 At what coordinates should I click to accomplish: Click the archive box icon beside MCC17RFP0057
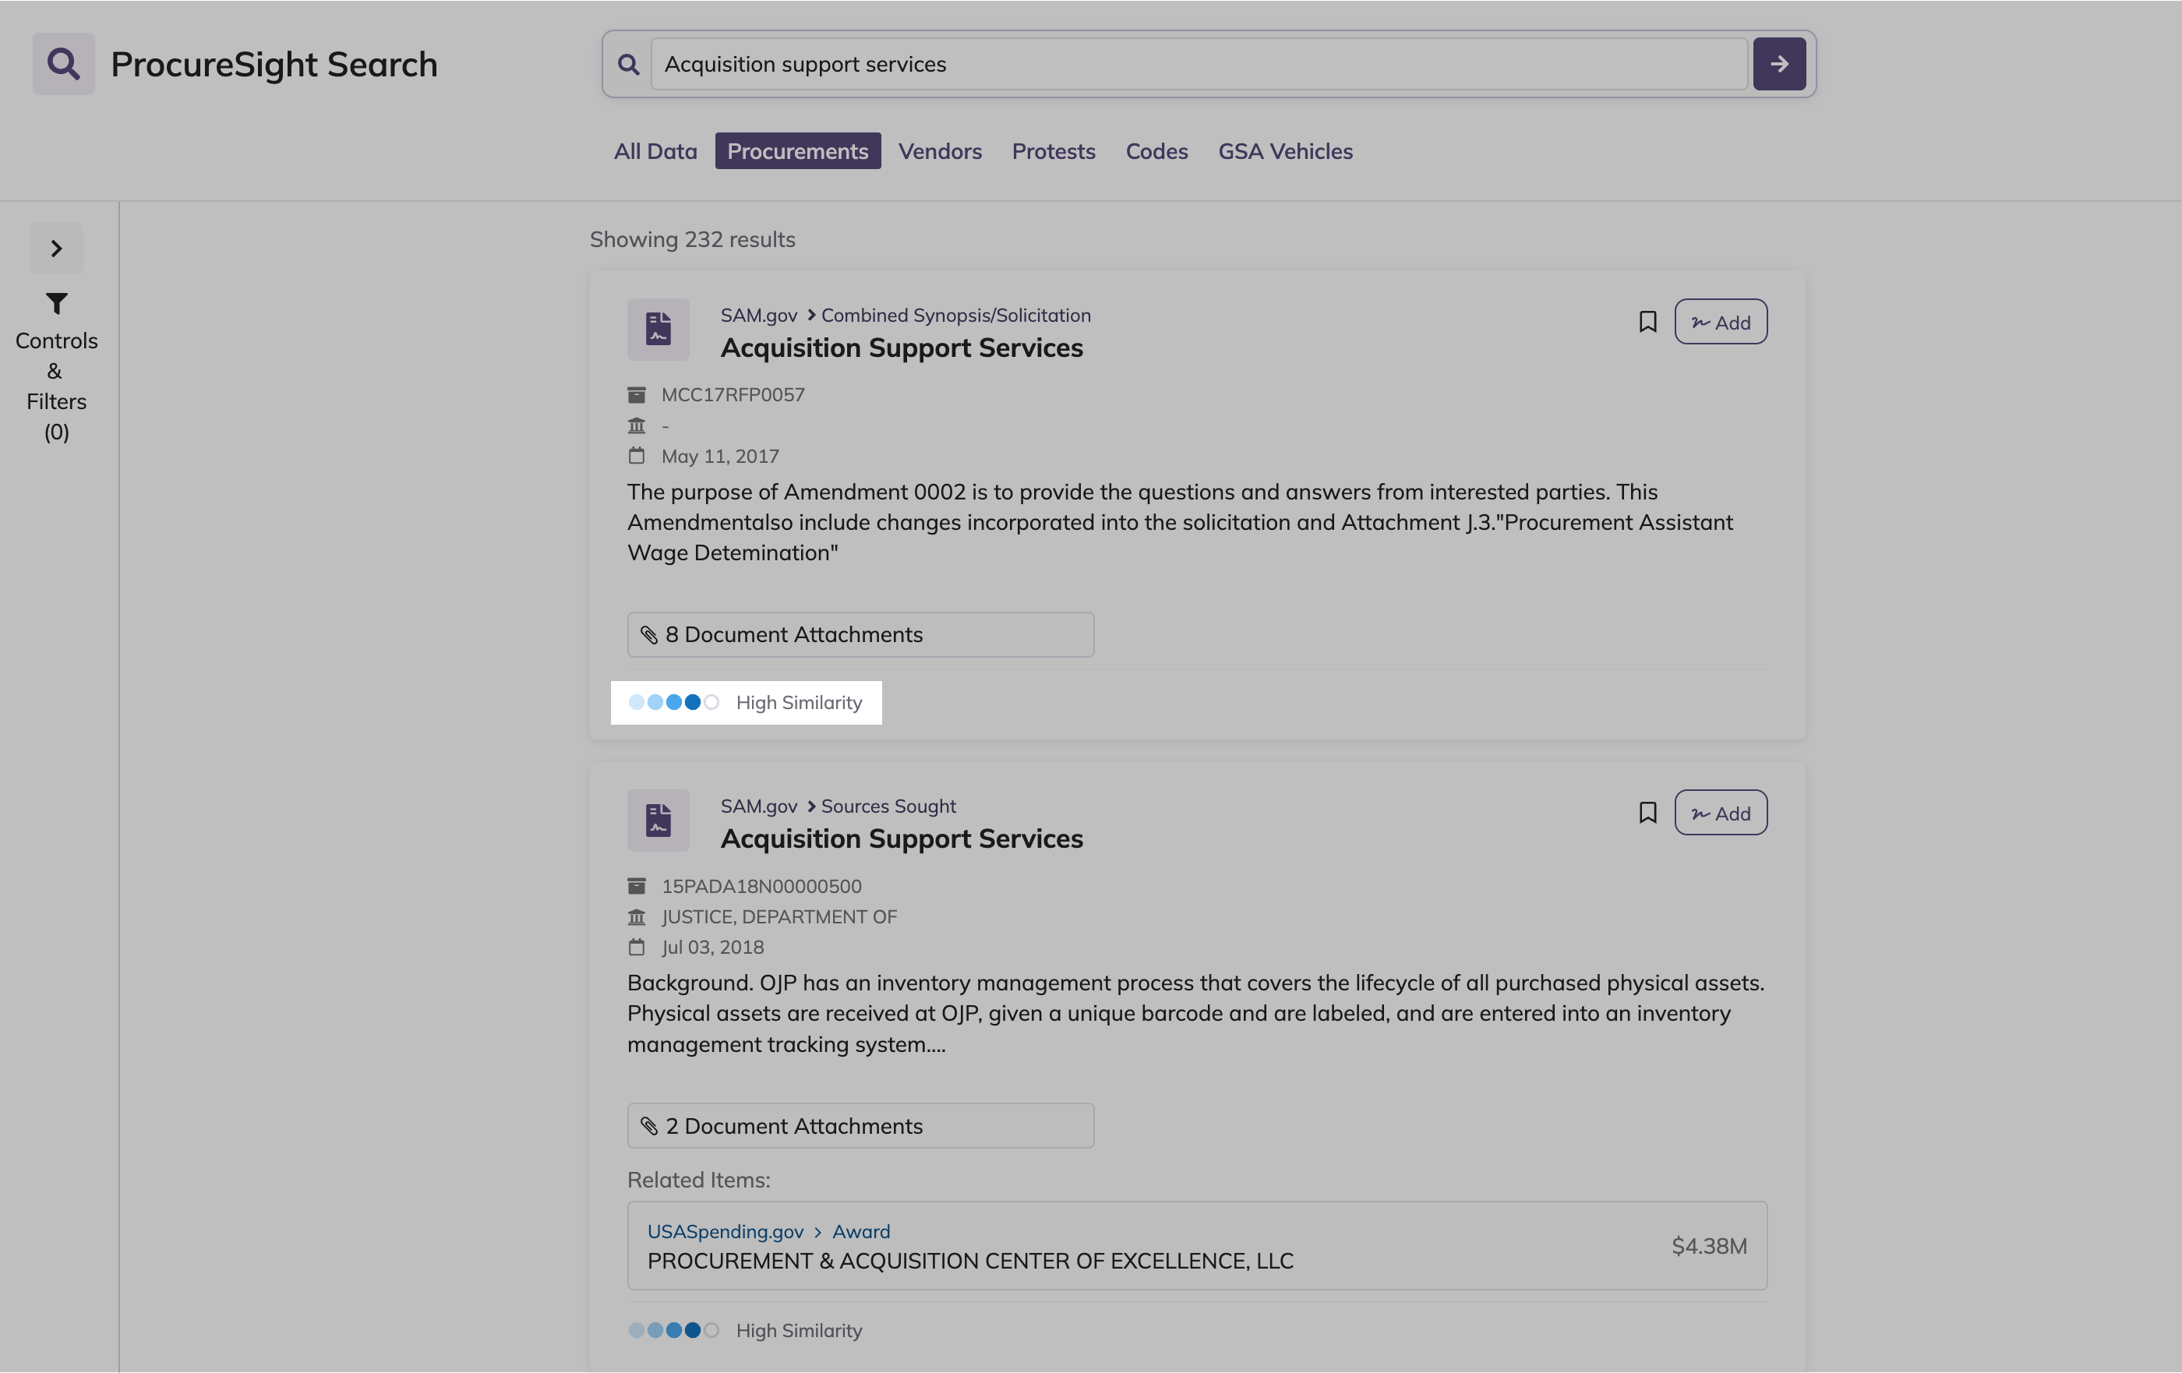pyautogui.click(x=636, y=395)
